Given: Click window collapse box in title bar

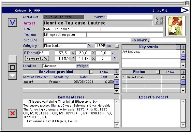Looking at the screenshot, I should [x=187, y=3].
